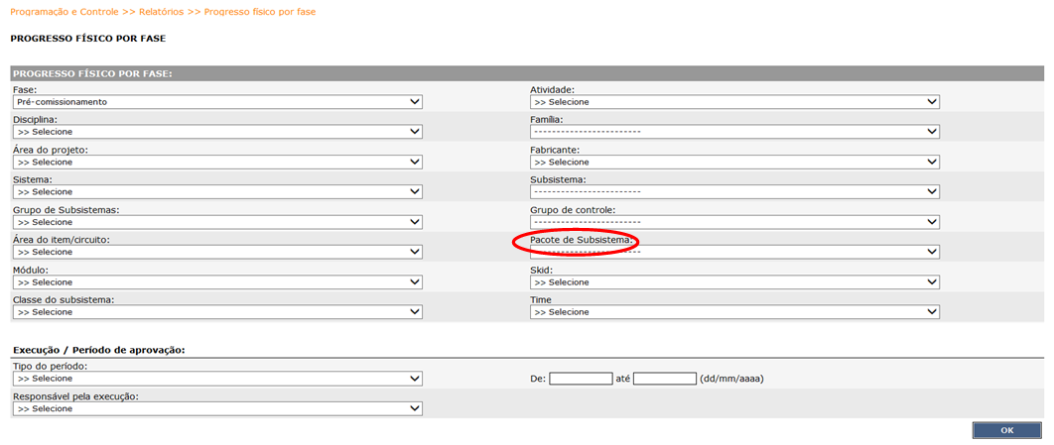
Task: Open the Responsável pela execução dropdown
Action: pyautogui.click(x=217, y=408)
